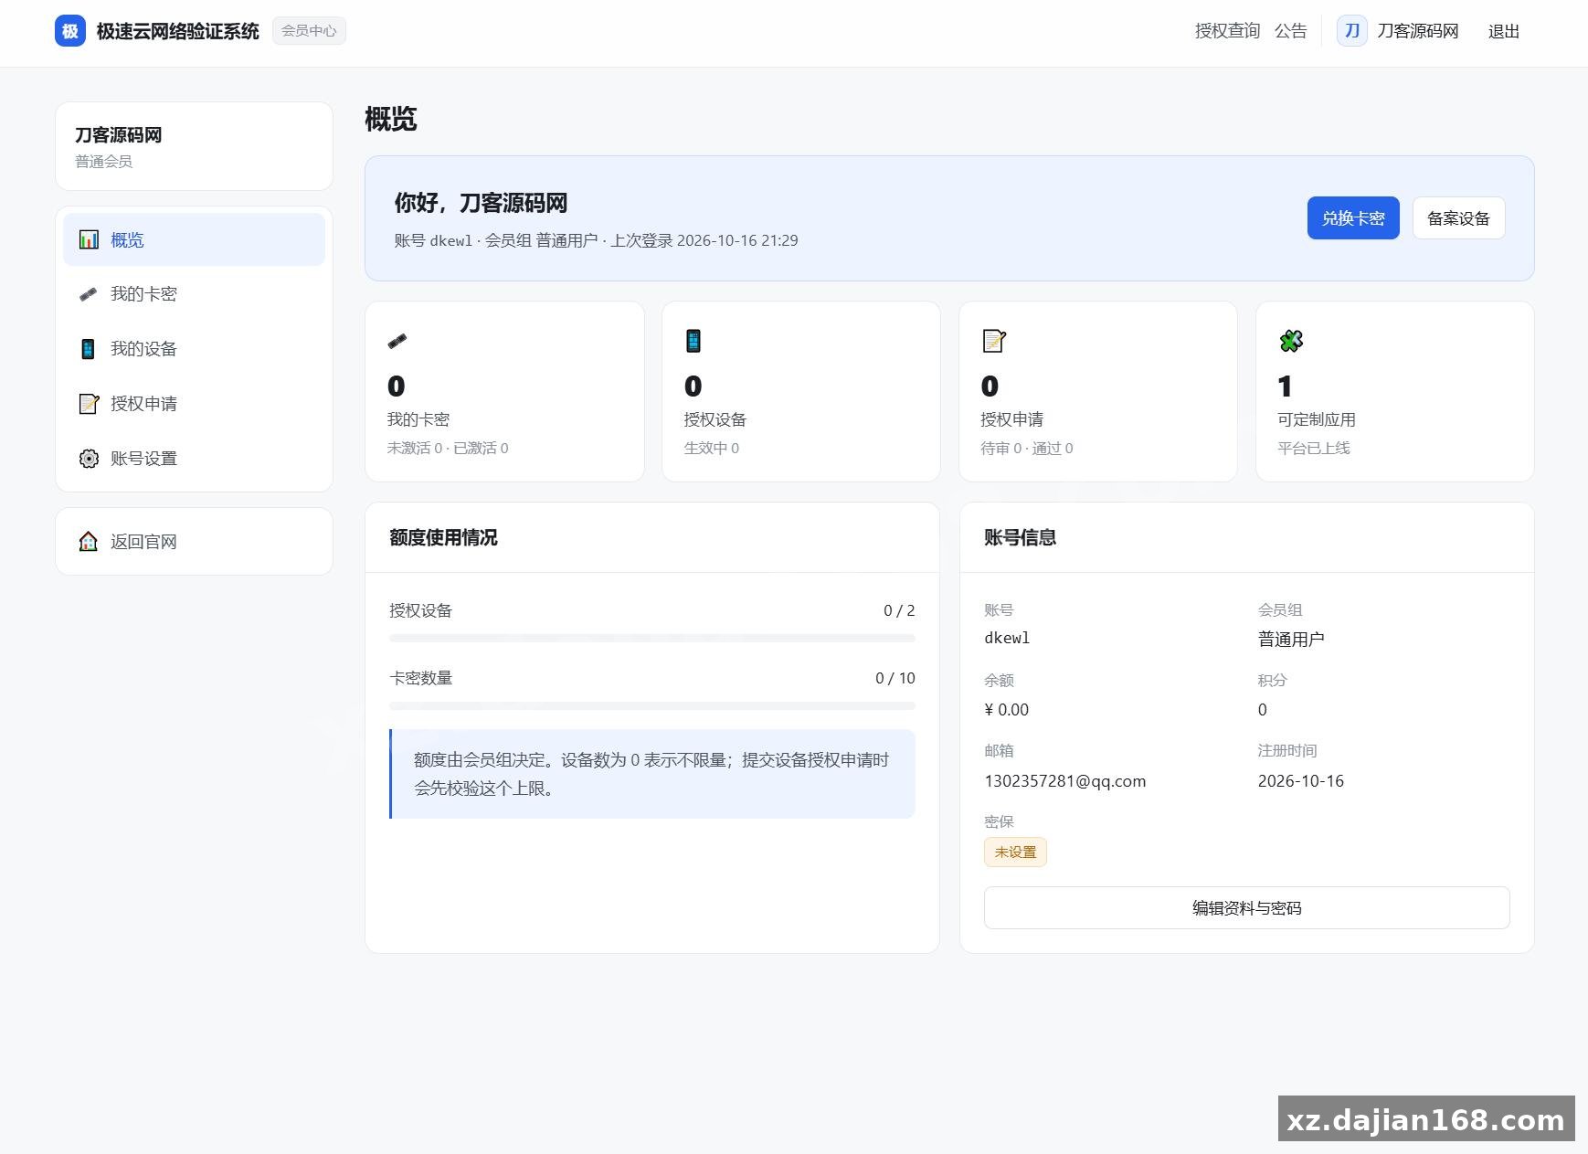Click the 会员中心 badge in header
Image resolution: width=1588 pixels, height=1154 pixels.
coord(309,31)
